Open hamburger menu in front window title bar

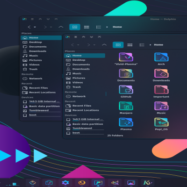[76, 37]
